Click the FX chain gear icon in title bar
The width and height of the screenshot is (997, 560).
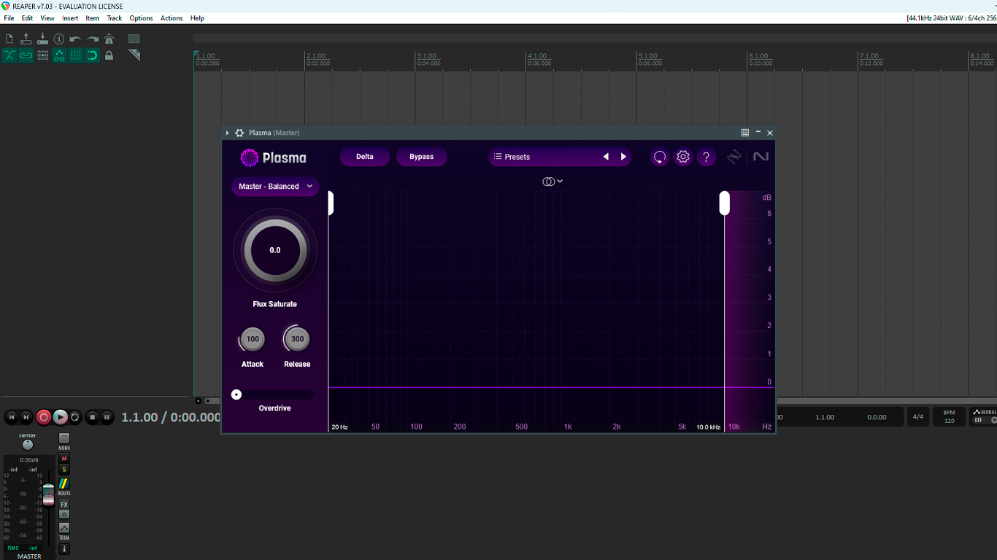point(239,133)
